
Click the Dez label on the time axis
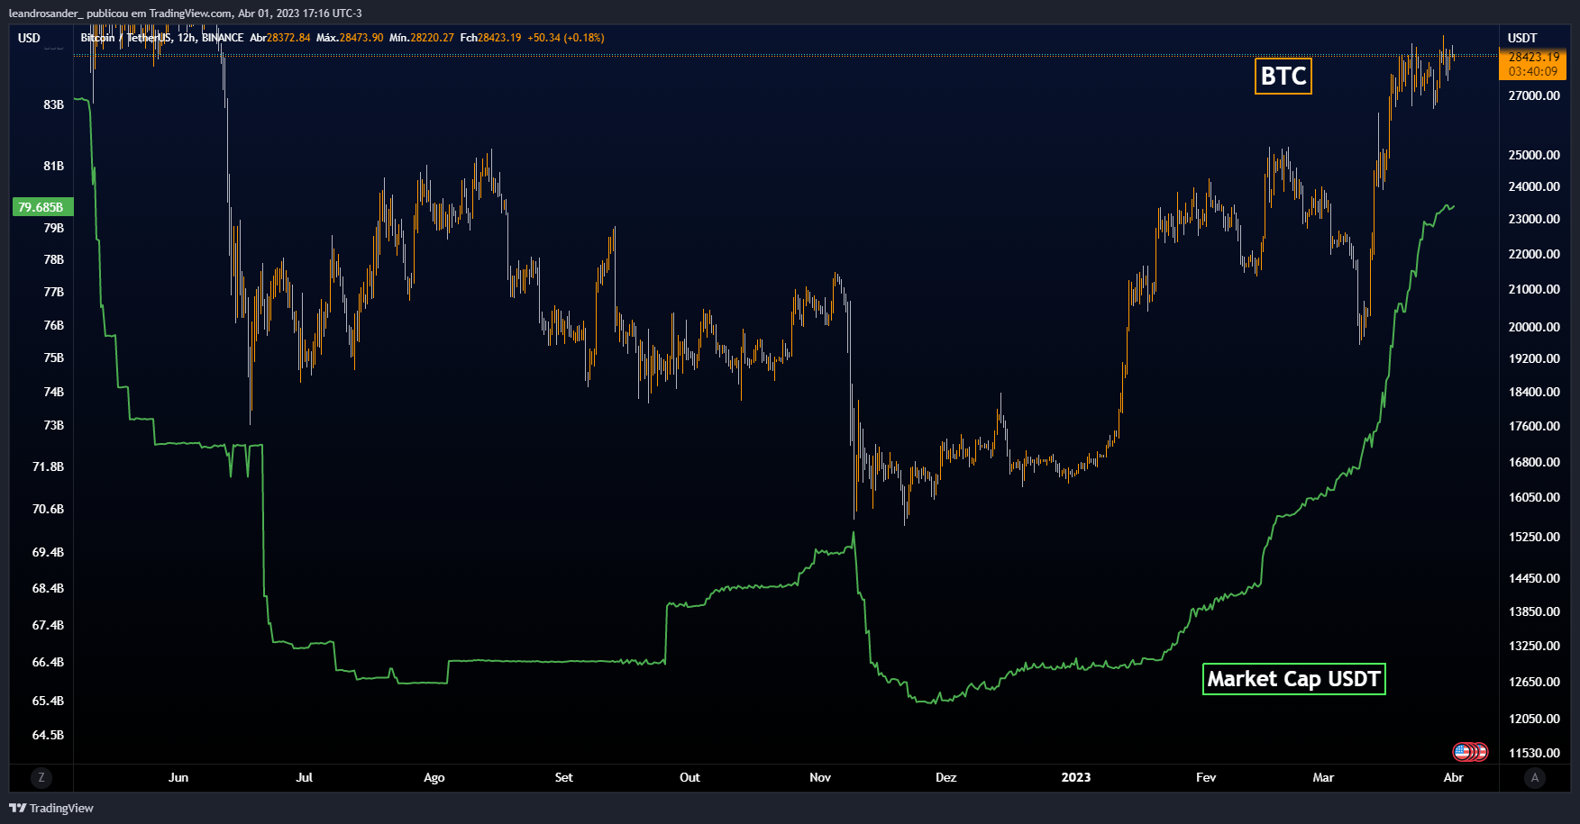[x=946, y=777]
